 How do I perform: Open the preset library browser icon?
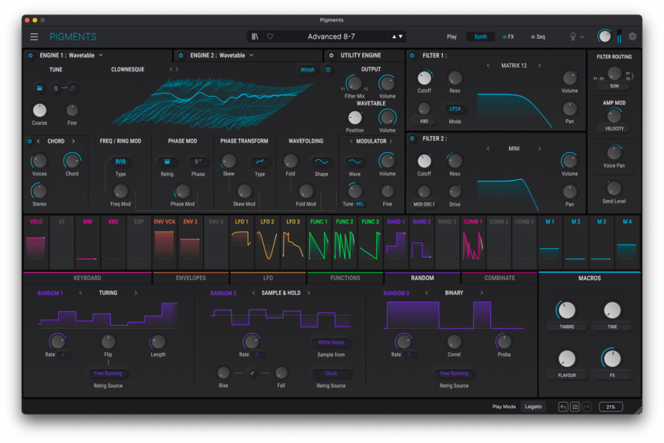254,36
